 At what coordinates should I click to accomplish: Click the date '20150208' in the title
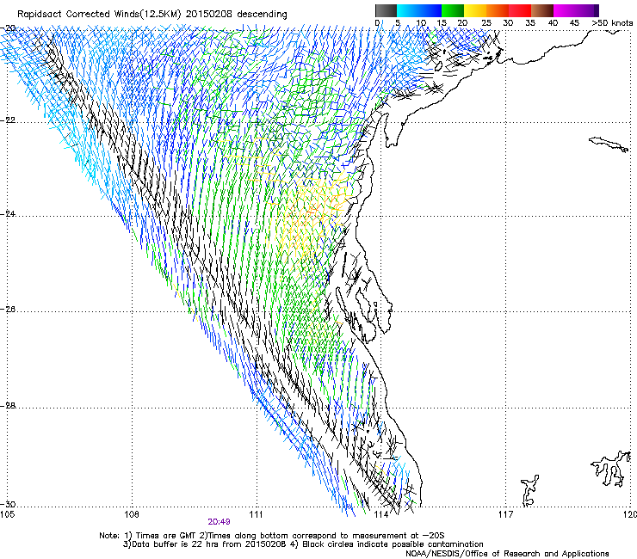click(209, 15)
